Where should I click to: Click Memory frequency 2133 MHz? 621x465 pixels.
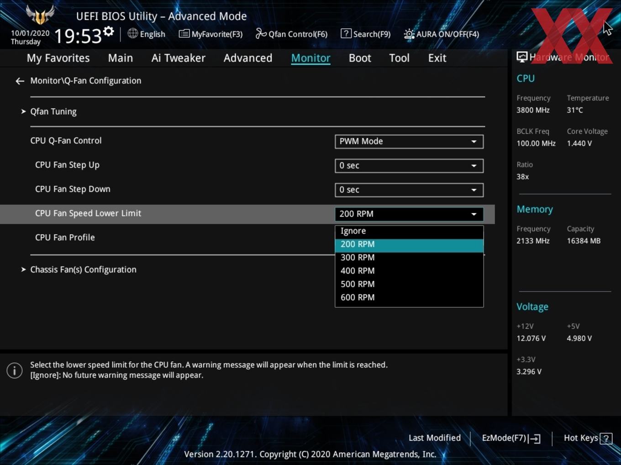pyautogui.click(x=533, y=241)
